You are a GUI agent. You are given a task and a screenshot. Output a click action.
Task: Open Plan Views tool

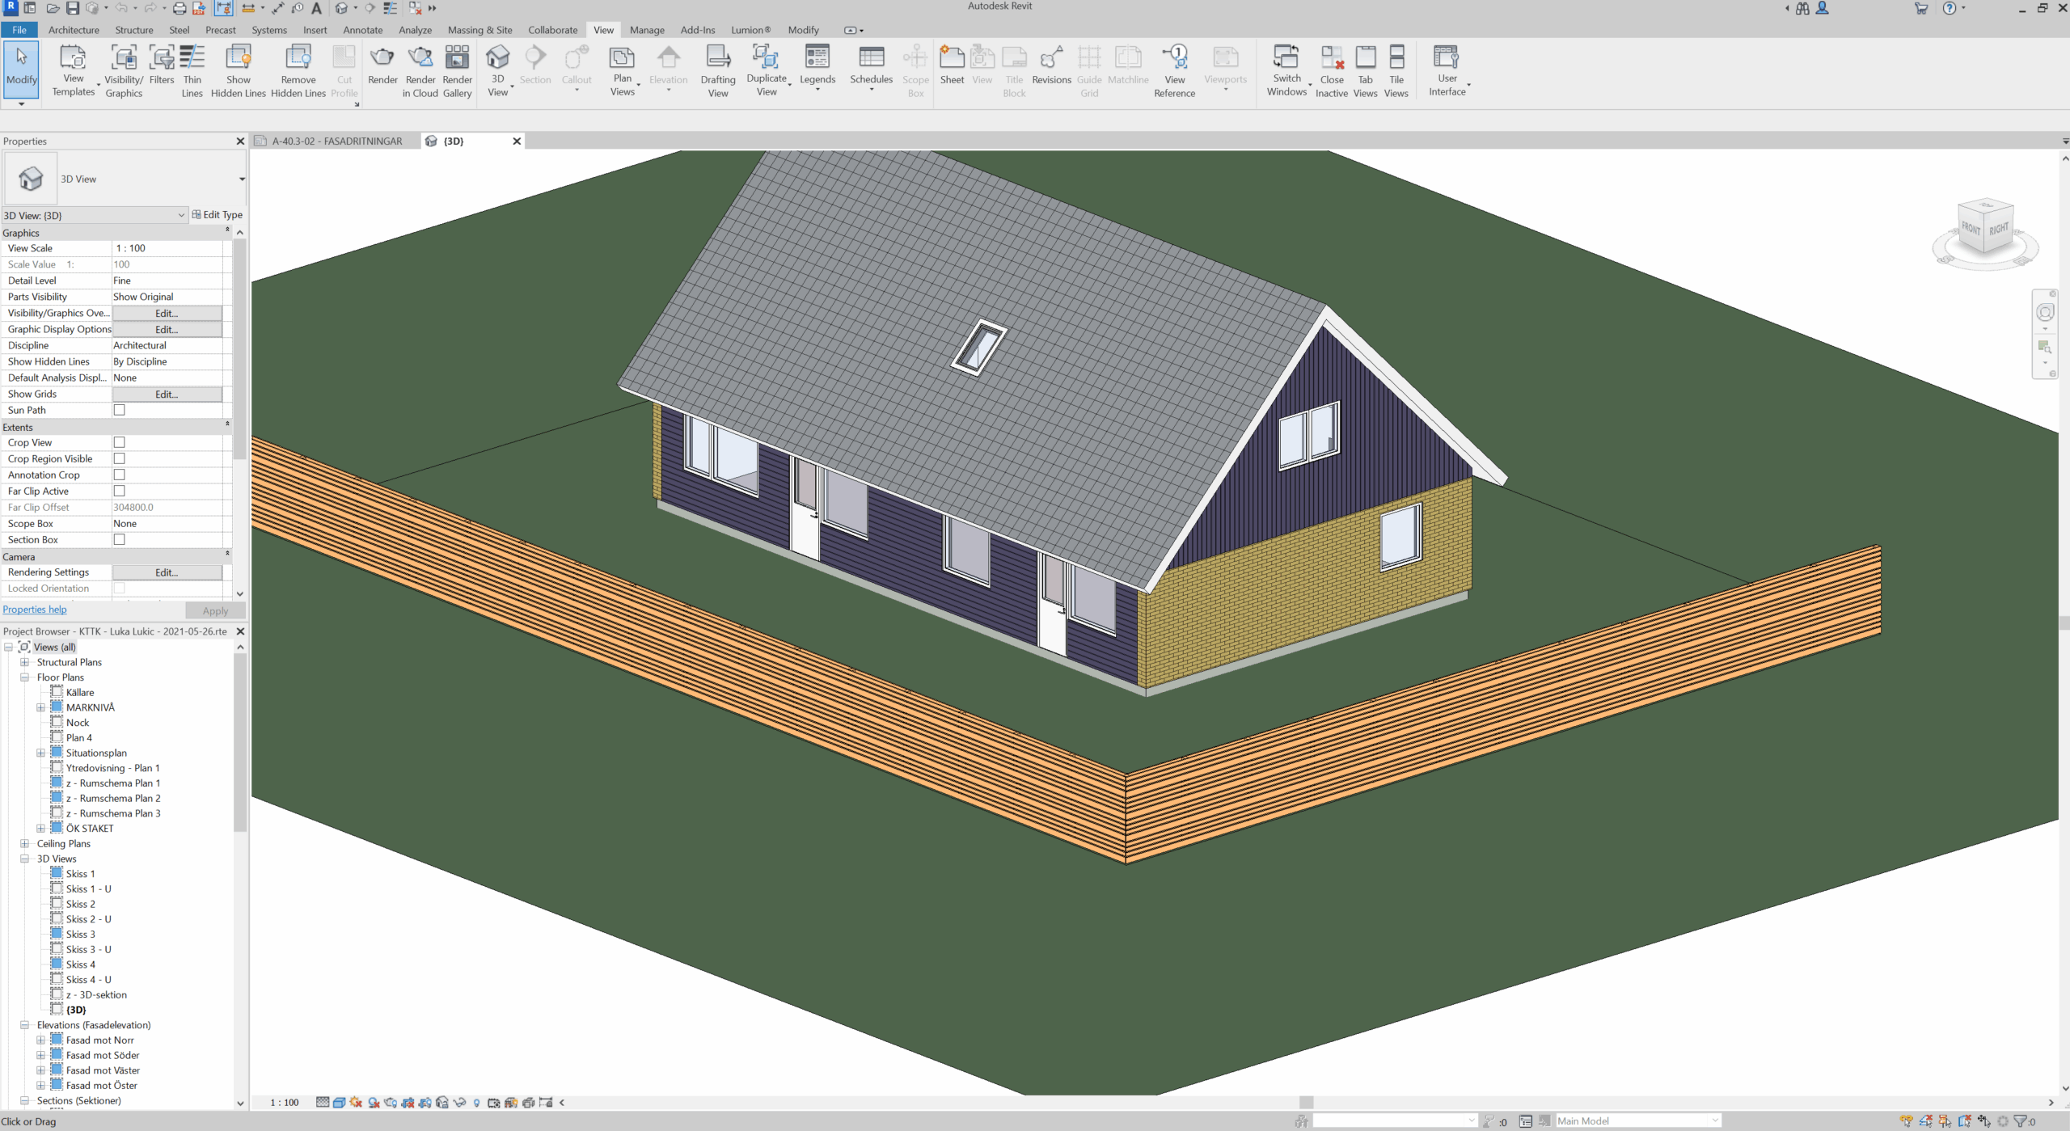(623, 70)
